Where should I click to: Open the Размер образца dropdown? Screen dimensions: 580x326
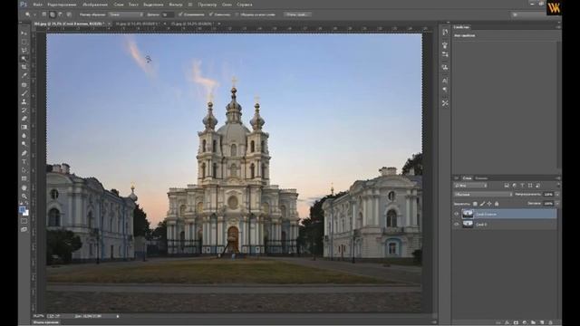126,14
